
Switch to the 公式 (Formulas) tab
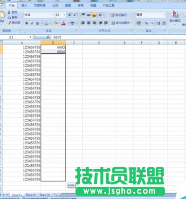(x=55, y=5)
